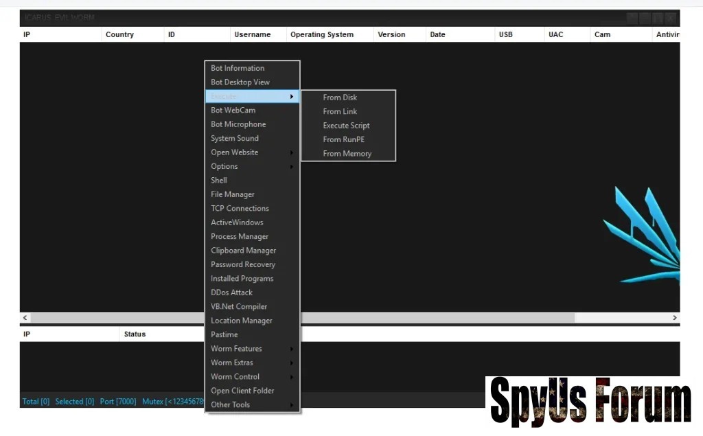This screenshot has width=703, height=436.
Task: Click Installed Programs in the context menu
Action: (x=242, y=279)
